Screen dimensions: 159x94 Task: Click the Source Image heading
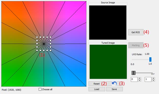point(108,3)
